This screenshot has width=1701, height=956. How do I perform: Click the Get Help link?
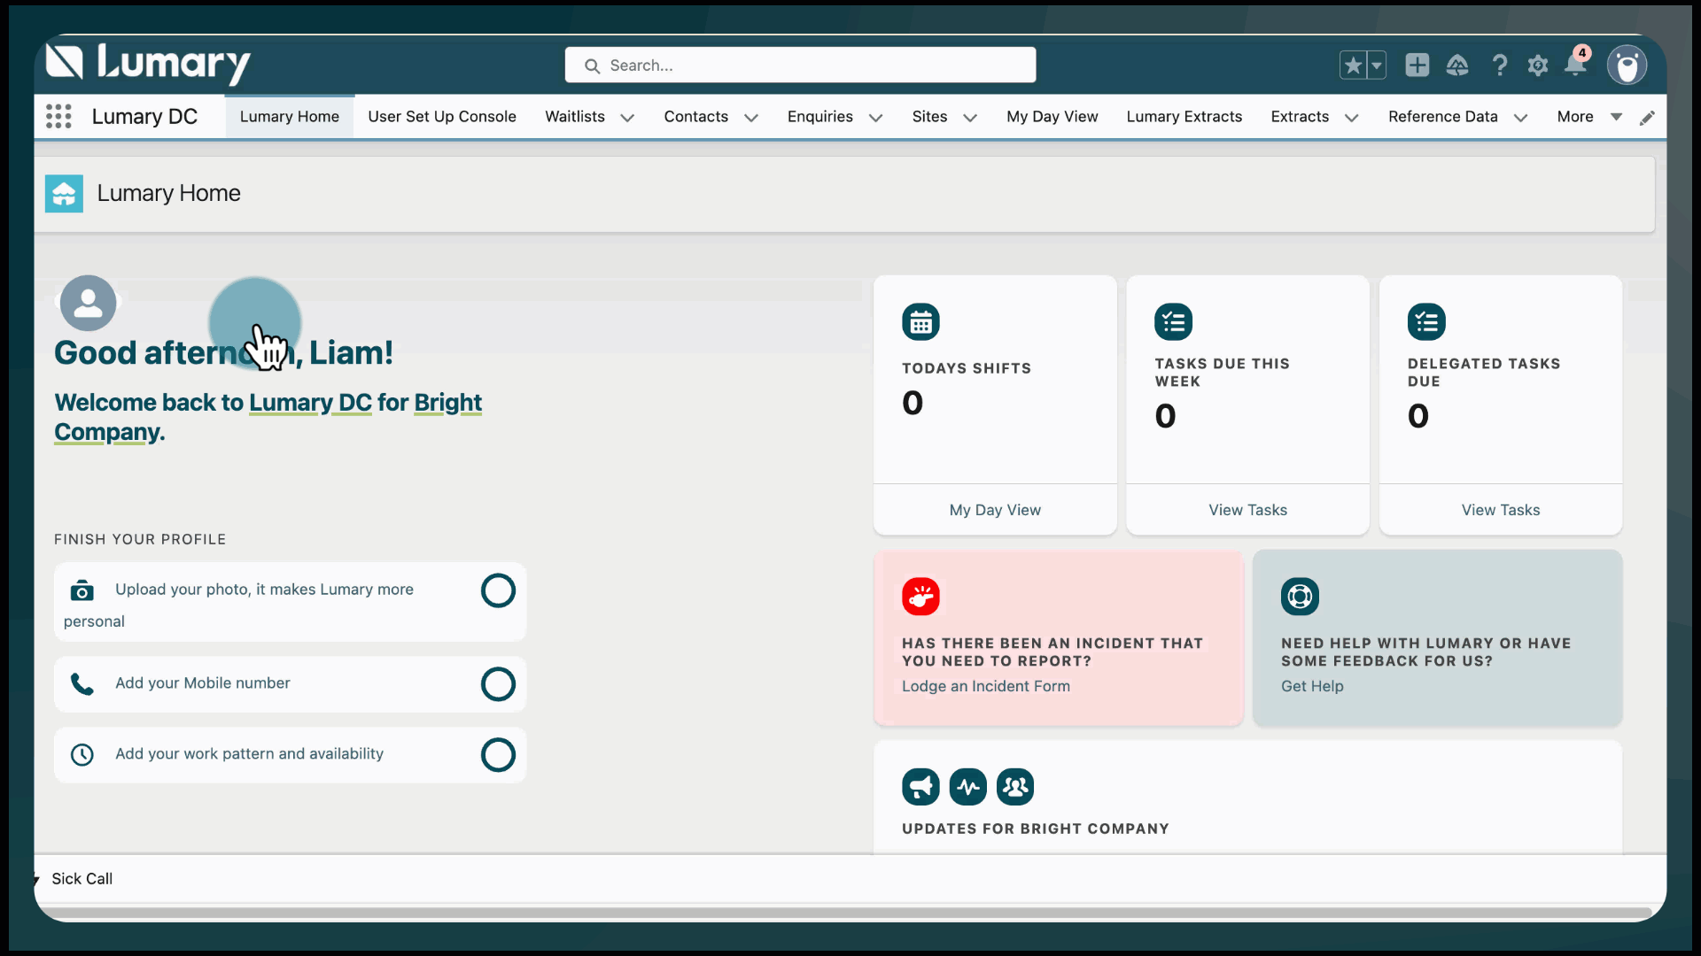[1312, 686]
